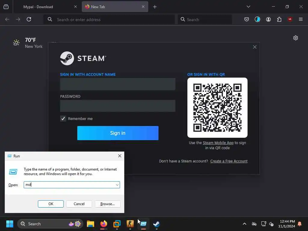This screenshot has width=308, height=231.
Task: Click Cancel in the Run dialog
Action: click(x=79, y=204)
